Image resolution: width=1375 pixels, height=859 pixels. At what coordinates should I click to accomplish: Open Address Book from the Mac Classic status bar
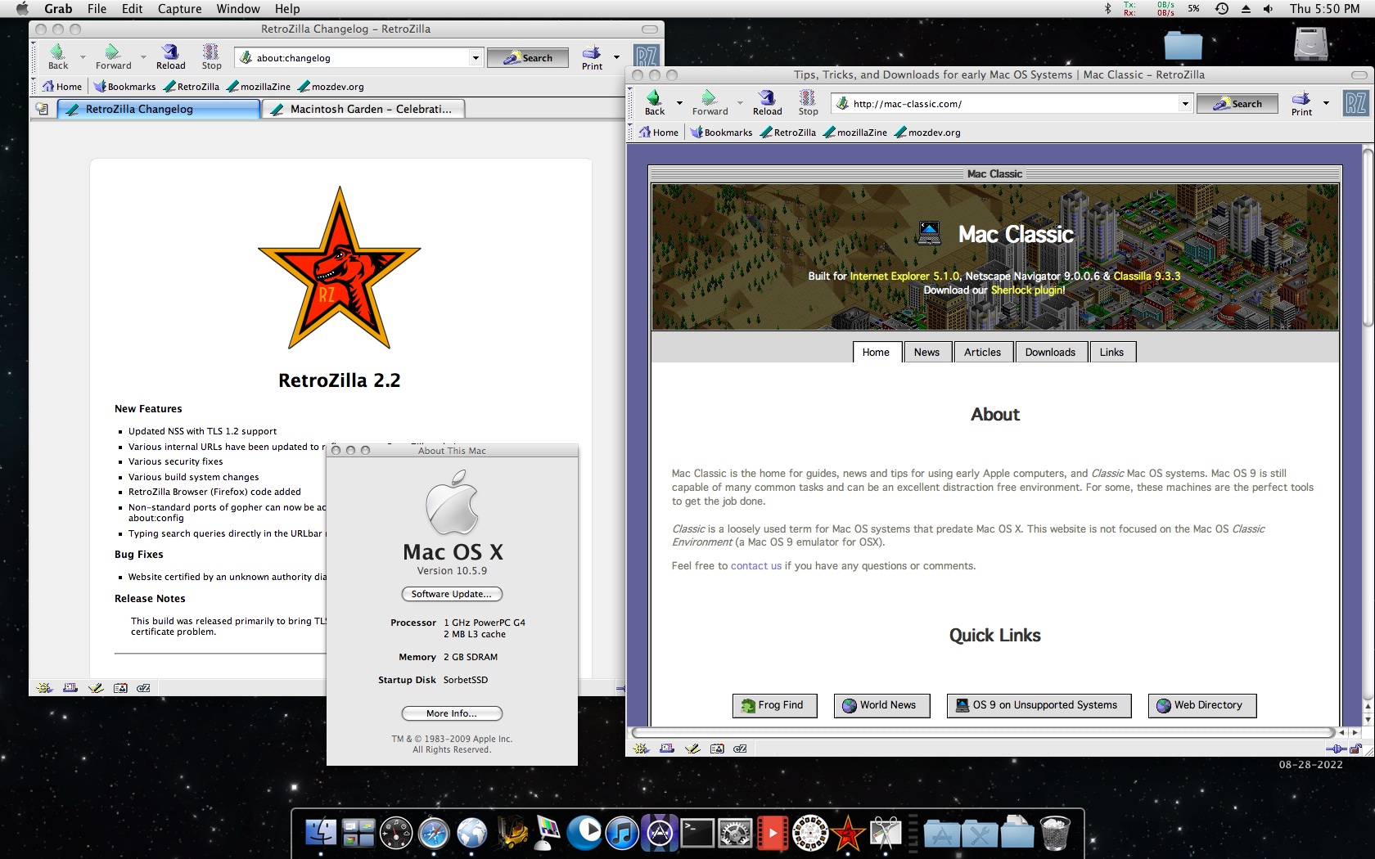click(x=717, y=749)
